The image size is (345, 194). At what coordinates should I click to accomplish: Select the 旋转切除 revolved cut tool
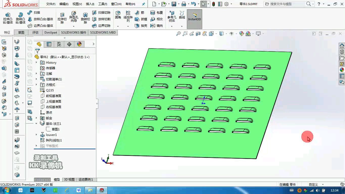click(x=85, y=18)
